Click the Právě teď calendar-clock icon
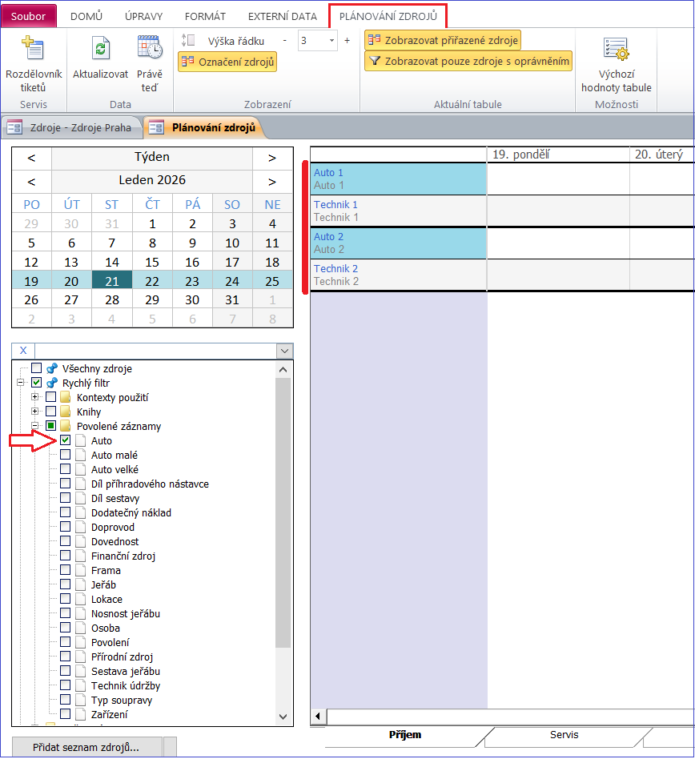The width and height of the screenshot is (695, 759). click(x=149, y=48)
